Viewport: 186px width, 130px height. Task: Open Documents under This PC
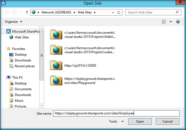pyautogui.click(x=20, y=89)
